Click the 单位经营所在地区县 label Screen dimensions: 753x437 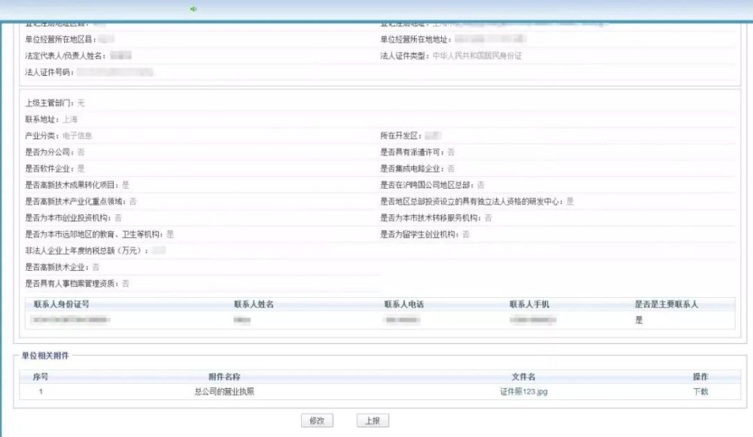pyautogui.click(x=60, y=39)
